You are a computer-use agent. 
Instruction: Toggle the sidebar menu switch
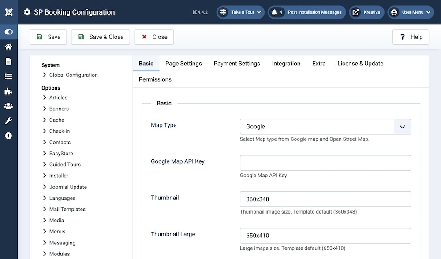pos(9,32)
